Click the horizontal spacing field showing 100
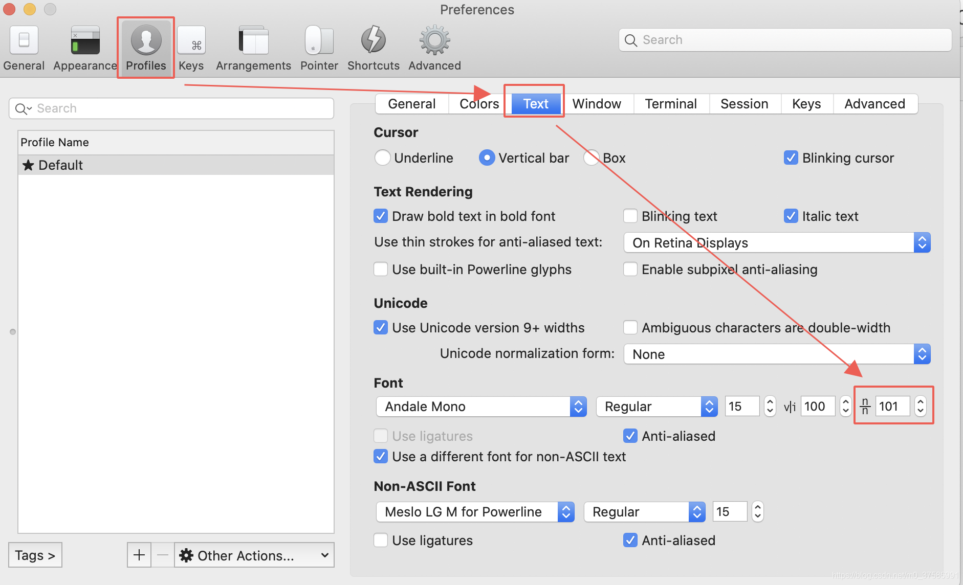Viewport: 963px width, 585px height. click(818, 407)
